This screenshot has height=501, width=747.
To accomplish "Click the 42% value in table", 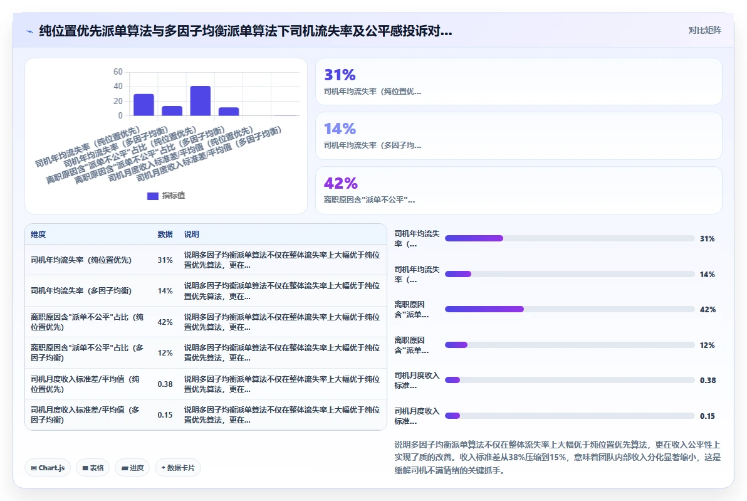I will point(165,322).
